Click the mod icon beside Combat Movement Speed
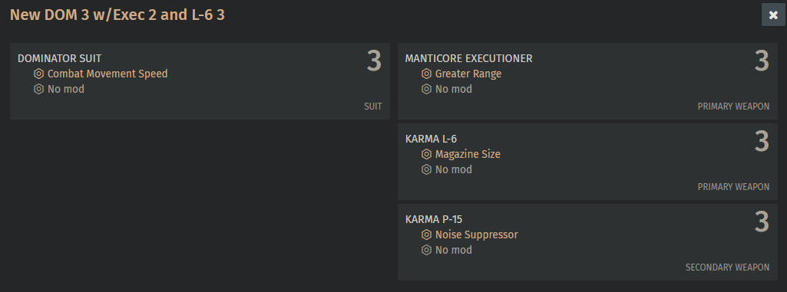787x292 pixels. (x=38, y=74)
